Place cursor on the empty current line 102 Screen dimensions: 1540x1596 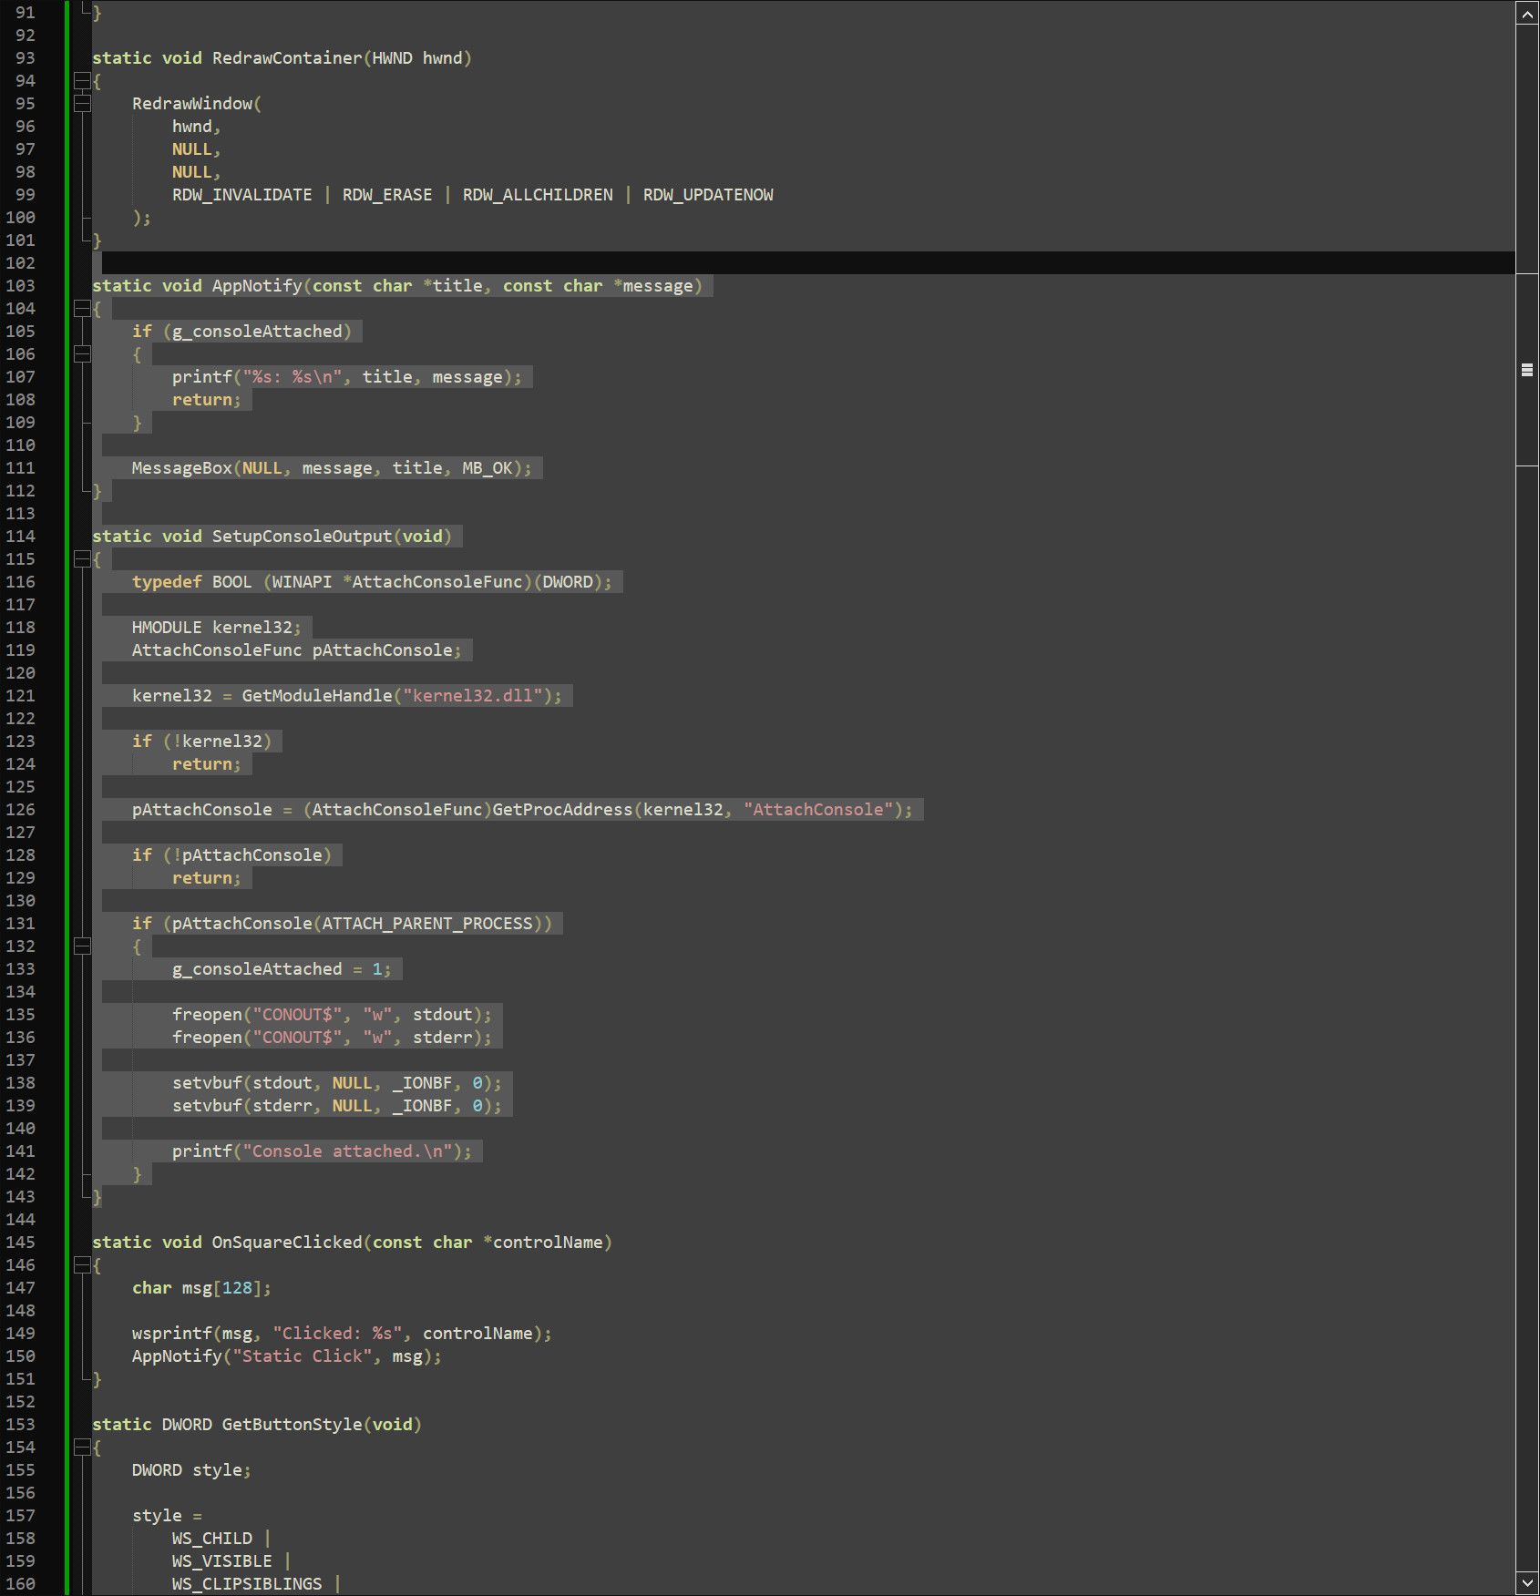pyautogui.click(x=802, y=263)
